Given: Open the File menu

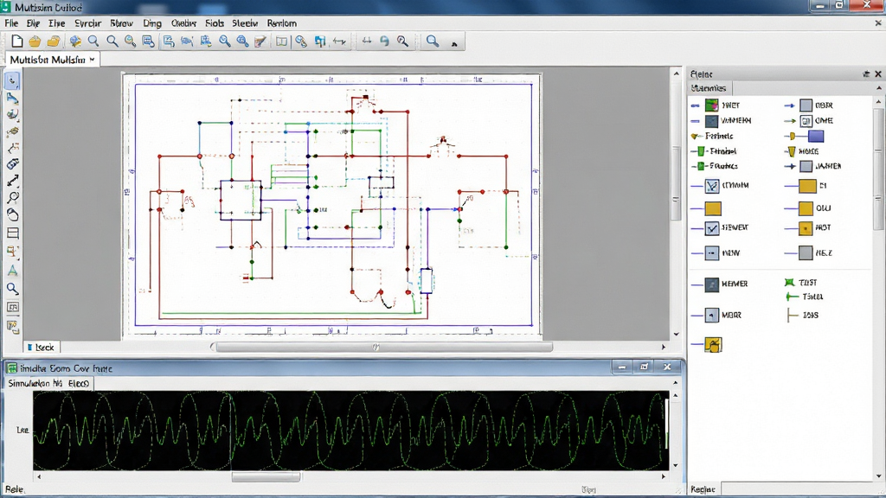Looking at the screenshot, I should (x=11, y=23).
